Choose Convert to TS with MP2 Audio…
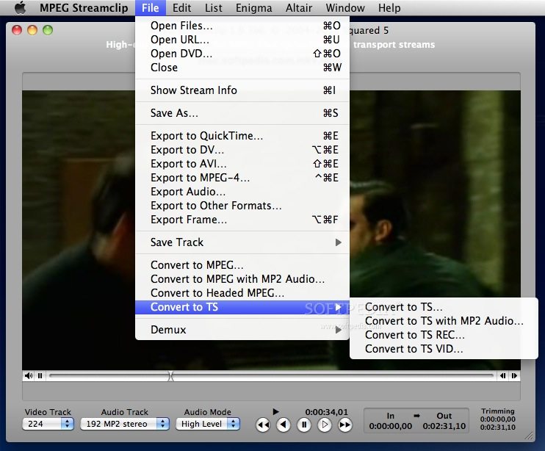Image resolution: width=545 pixels, height=451 pixels. (444, 321)
